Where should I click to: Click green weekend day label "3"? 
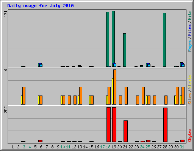point(24,147)
